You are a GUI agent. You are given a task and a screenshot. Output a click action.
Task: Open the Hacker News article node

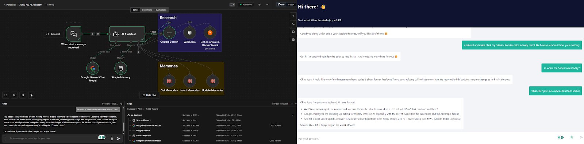click(x=210, y=33)
